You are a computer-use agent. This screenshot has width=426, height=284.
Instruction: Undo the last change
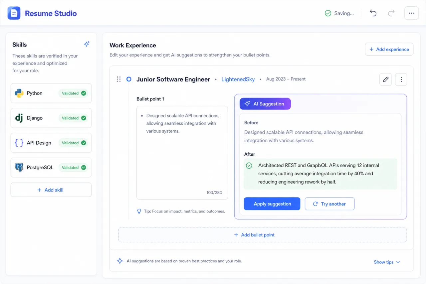pyautogui.click(x=373, y=13)
